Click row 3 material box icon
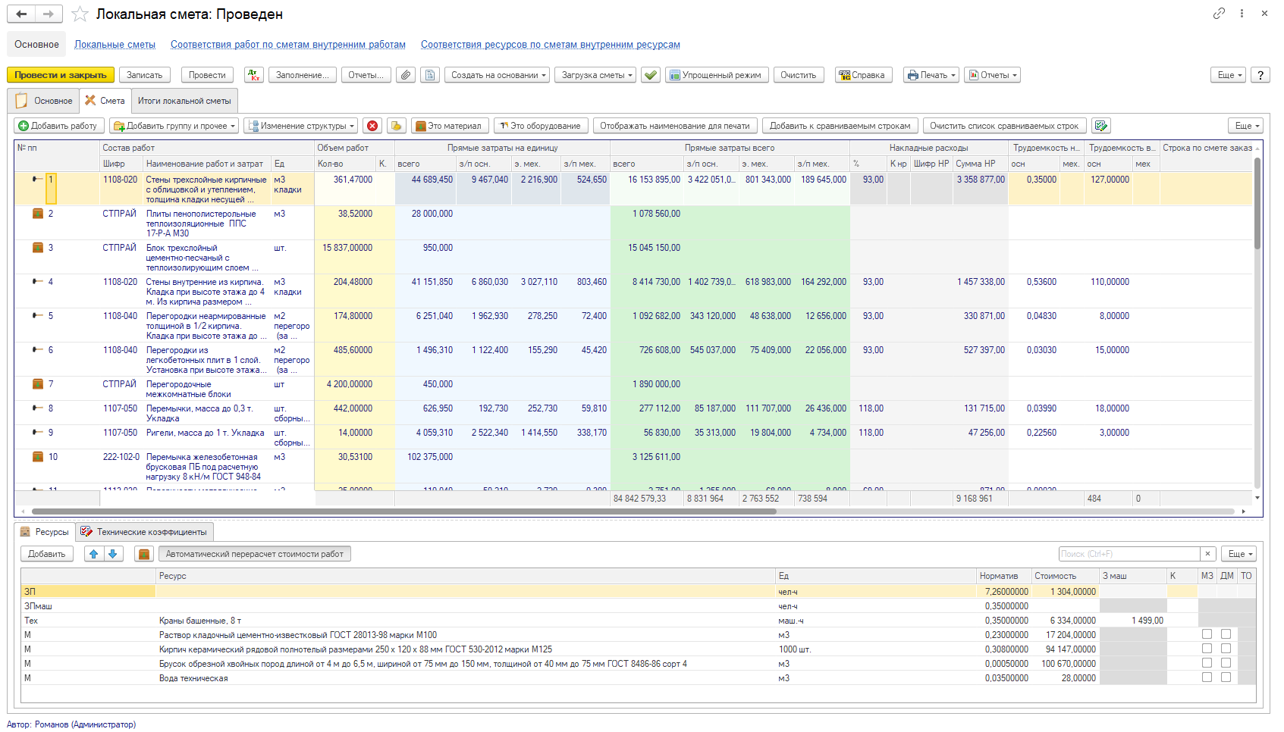1284x732 pixels. point(38,248)
